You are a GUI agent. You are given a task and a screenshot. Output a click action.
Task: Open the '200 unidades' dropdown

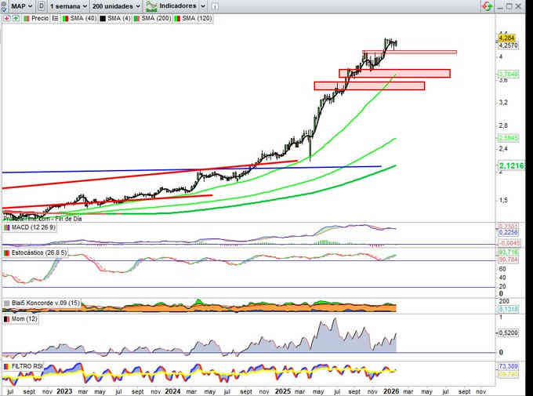[x=114, y=5]
